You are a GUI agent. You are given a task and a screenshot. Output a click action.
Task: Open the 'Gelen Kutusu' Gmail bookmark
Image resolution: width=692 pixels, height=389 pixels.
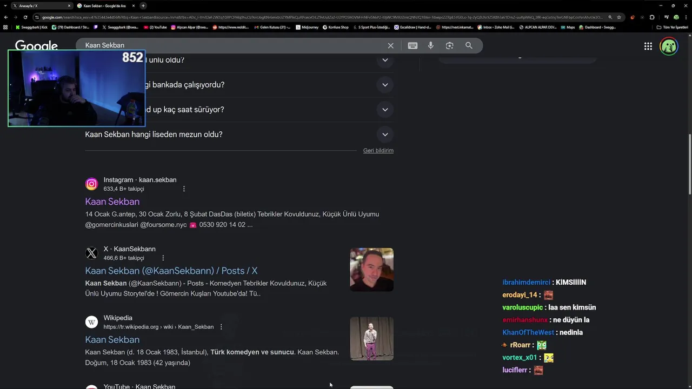click(x=272, y=27)
